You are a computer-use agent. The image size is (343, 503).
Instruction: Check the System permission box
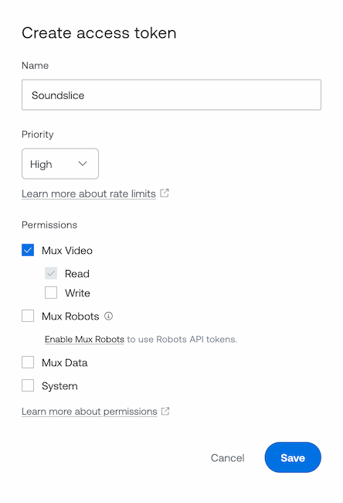point(28,385)
